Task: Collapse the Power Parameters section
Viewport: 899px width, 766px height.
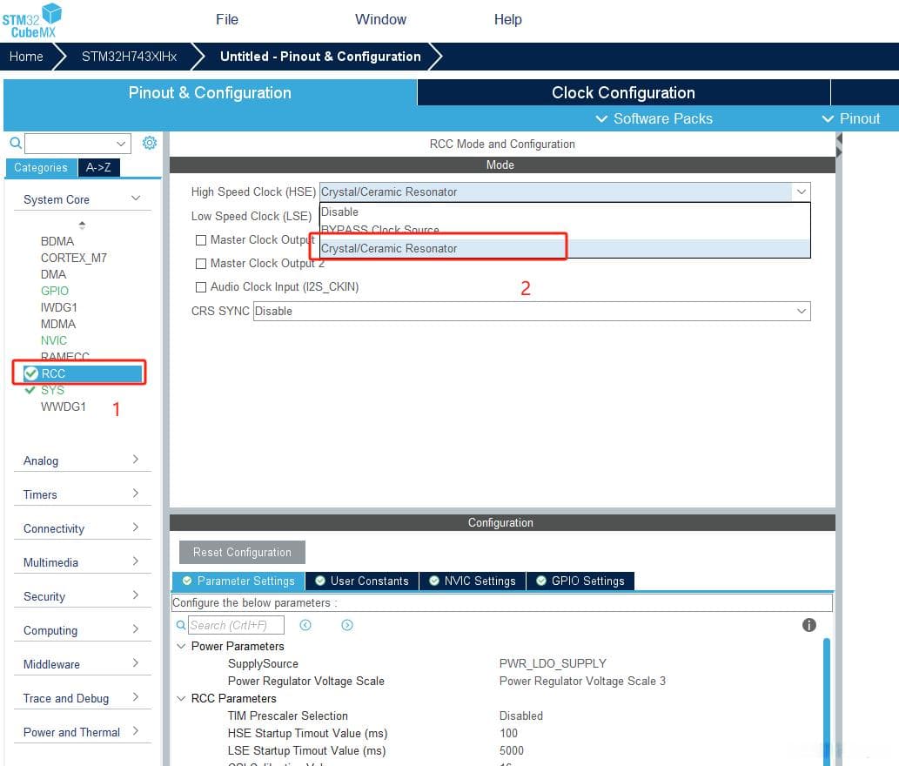Action: point(181,646)
